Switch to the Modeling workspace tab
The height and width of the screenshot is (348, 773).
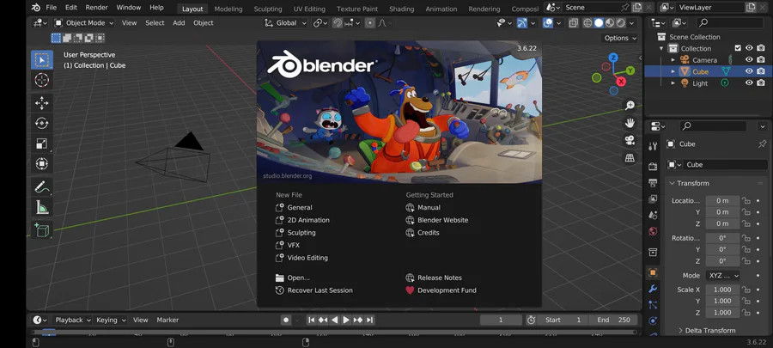[x=228, y=9]
